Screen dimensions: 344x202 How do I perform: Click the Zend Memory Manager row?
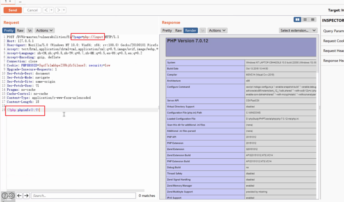coord(241,186)
